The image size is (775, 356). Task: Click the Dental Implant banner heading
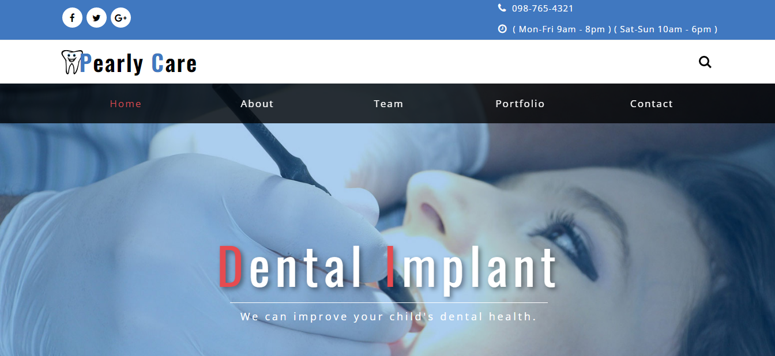pyautogui.click(x=388, y=267)
